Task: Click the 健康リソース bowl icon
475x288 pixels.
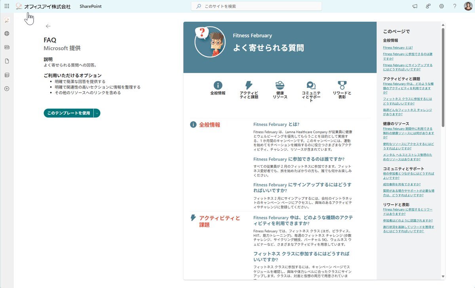Action: coord(280,85)
